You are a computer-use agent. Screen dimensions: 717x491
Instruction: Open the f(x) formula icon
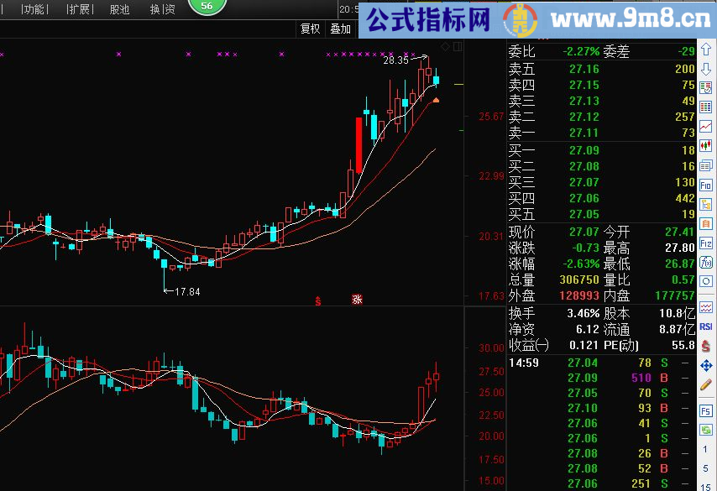(706, 263)
